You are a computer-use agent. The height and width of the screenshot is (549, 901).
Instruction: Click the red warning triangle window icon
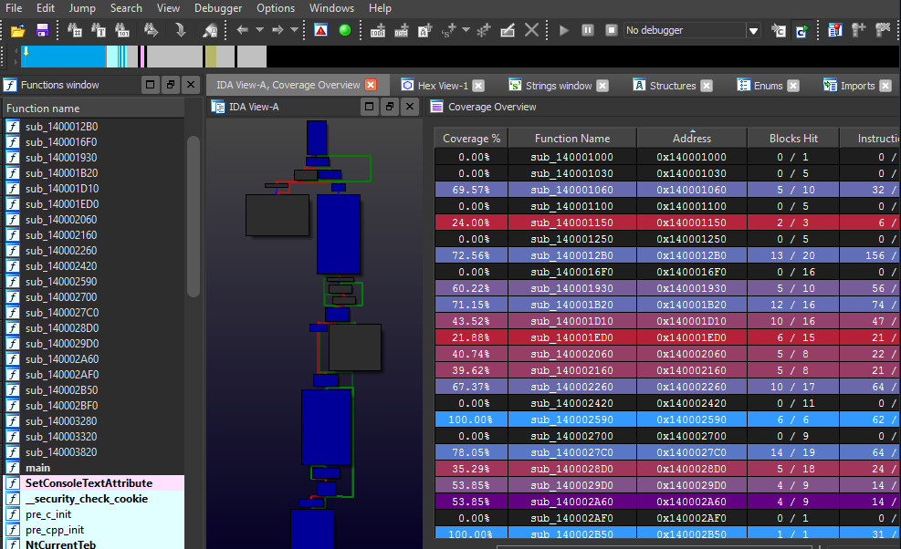[x=320, y=30]
